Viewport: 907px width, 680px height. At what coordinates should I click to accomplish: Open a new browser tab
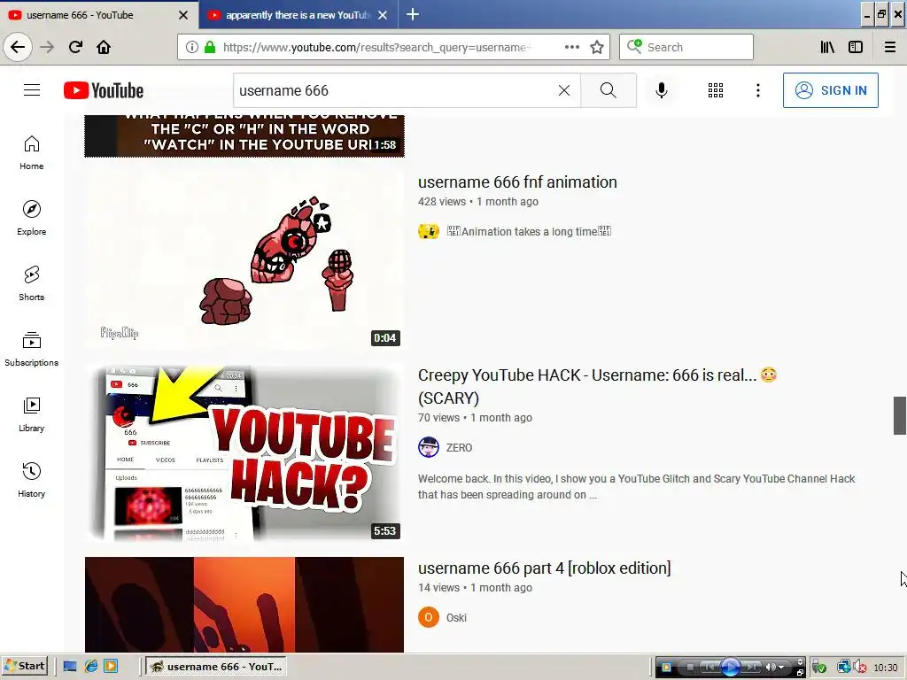(x=413, y=14)
